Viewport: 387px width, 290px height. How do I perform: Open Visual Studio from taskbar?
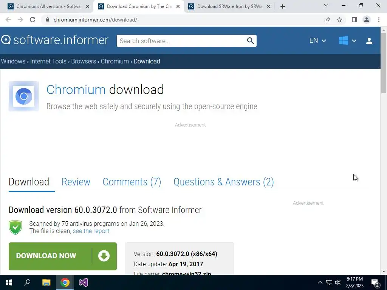pos(84,282)
